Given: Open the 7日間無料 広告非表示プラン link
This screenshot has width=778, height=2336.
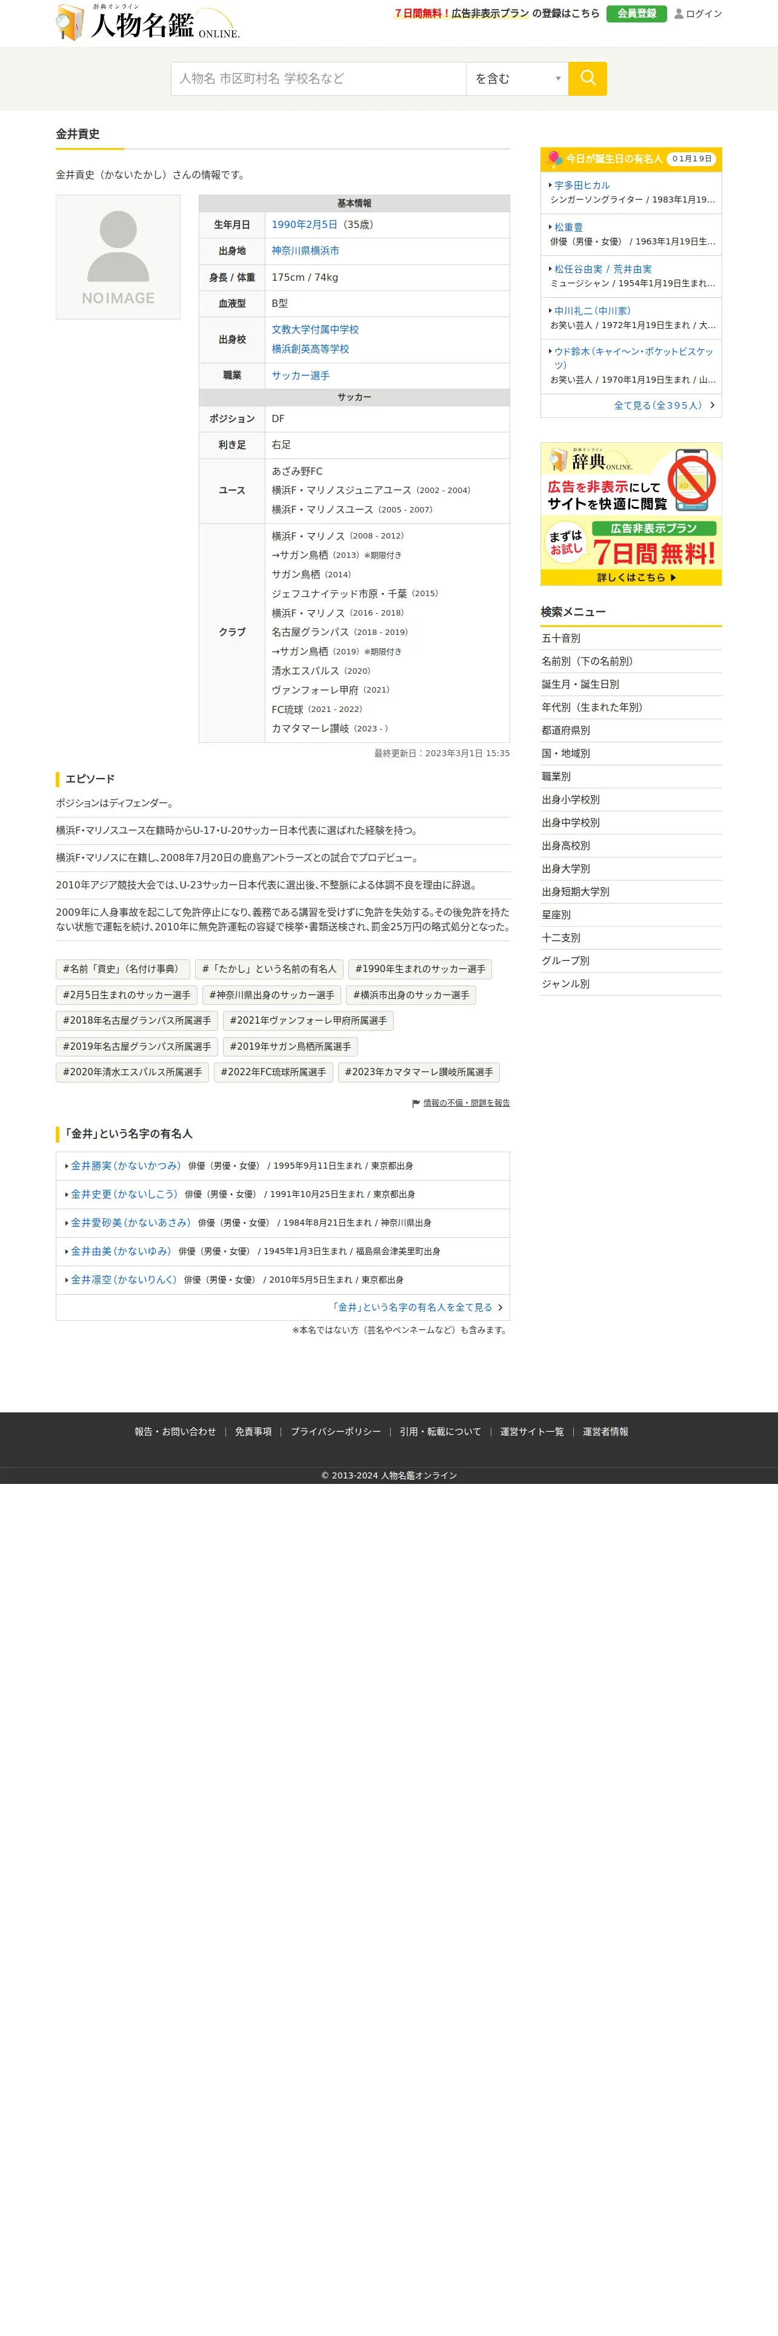Looking at the screenshot, I should coord(461,13).
